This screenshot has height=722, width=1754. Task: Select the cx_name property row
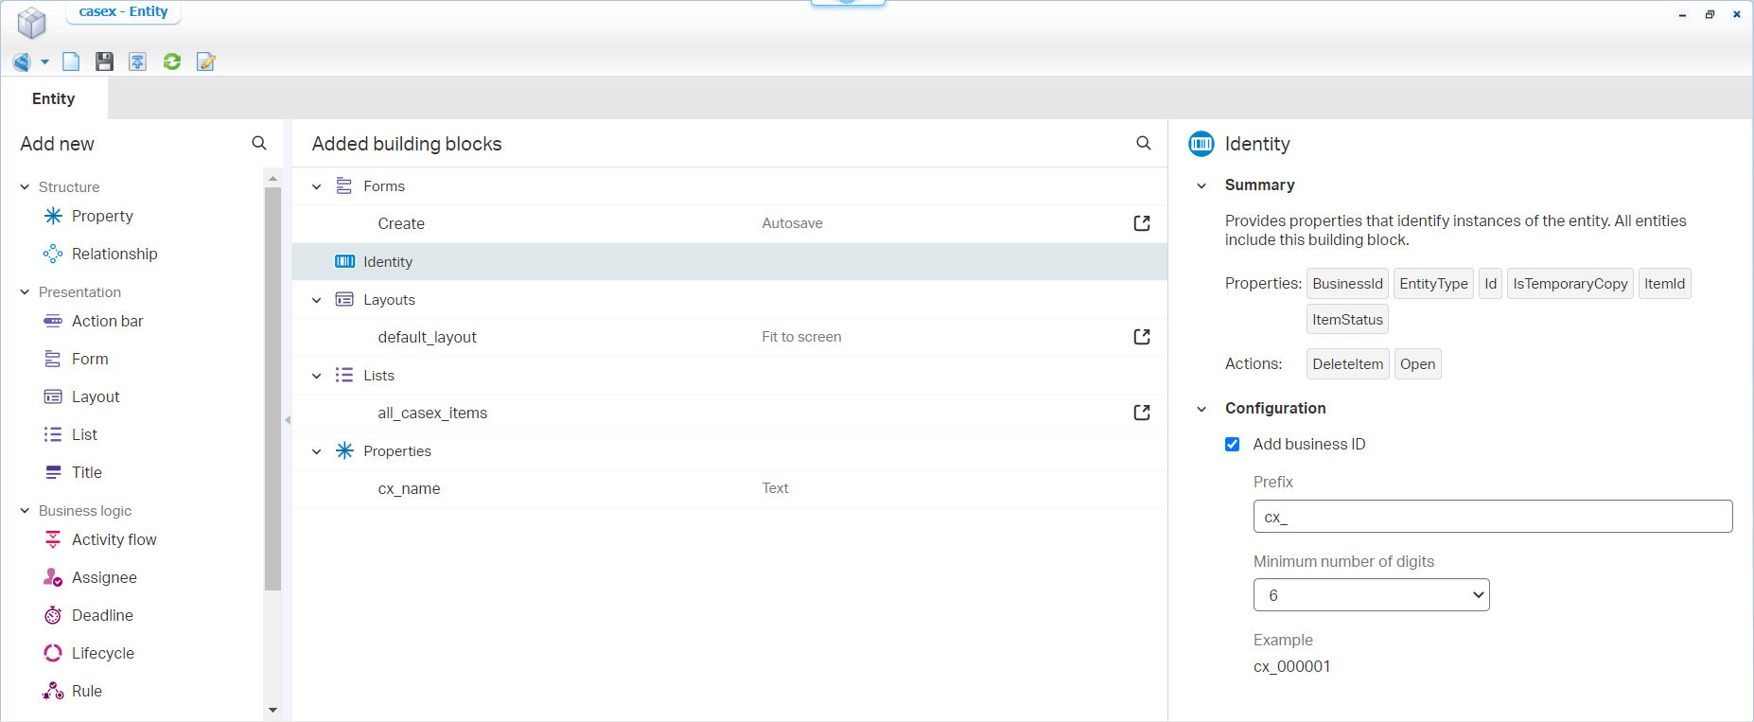tap(729, 489)
